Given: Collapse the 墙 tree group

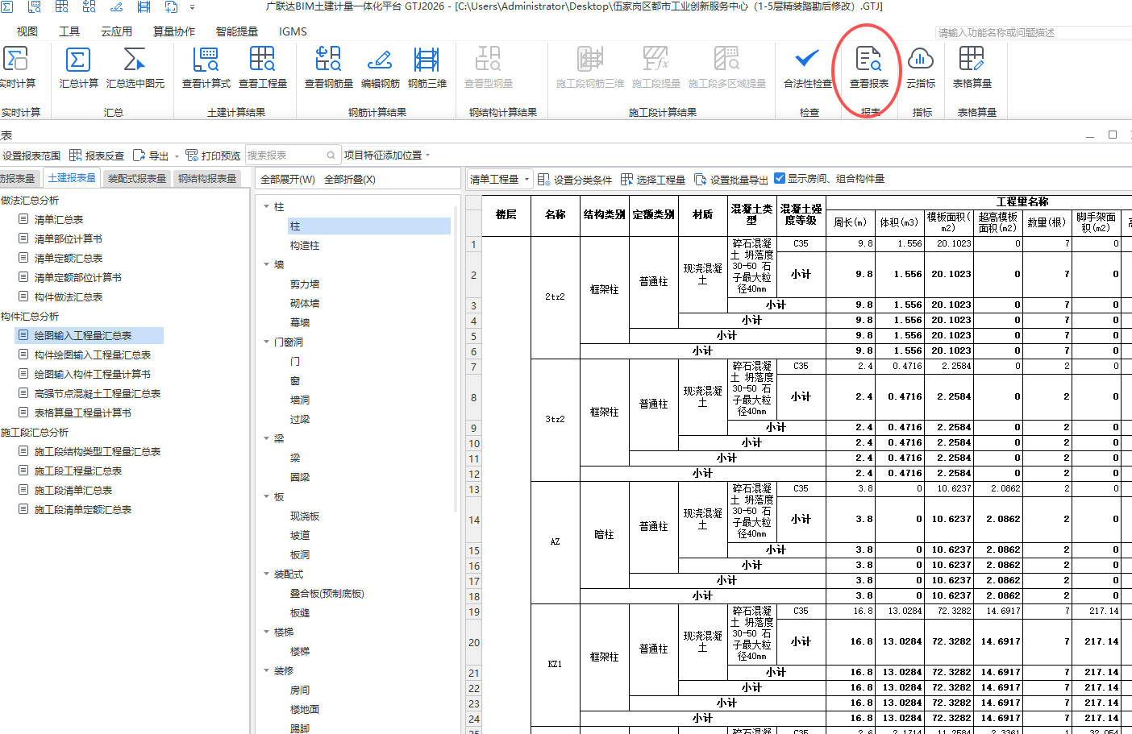Looking at the screenshot, I should [x=267, y=264].
